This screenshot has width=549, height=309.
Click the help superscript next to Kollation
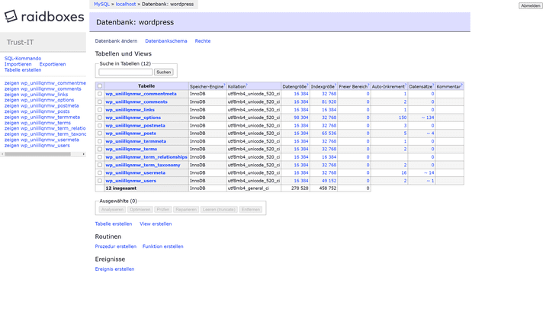[246, 85]
